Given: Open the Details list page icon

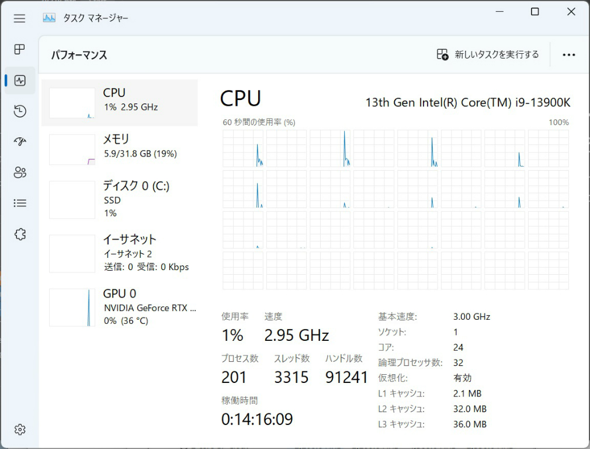Looking at the screenshot, I should click(x=20, y=203).
